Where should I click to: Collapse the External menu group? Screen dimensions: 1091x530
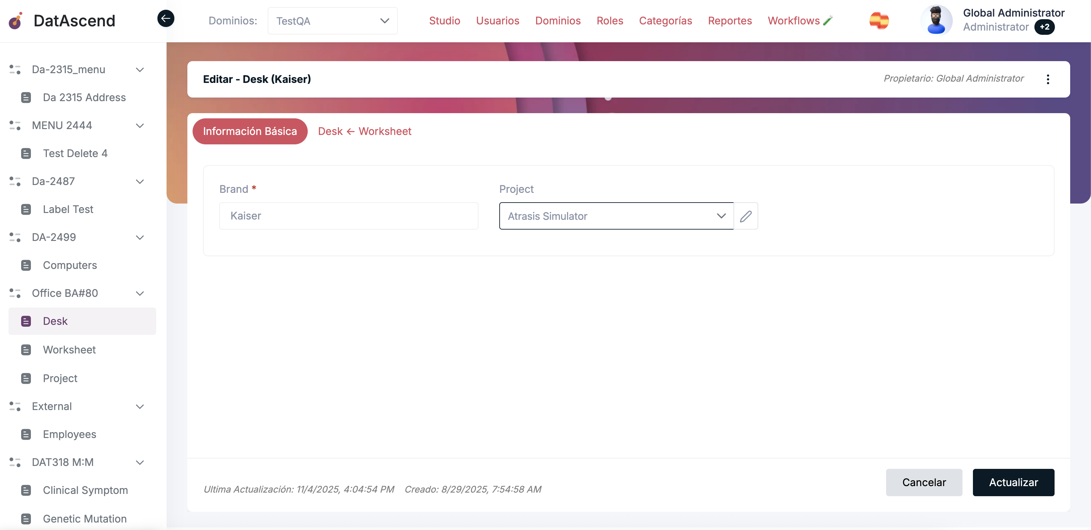tap(140, 406)
